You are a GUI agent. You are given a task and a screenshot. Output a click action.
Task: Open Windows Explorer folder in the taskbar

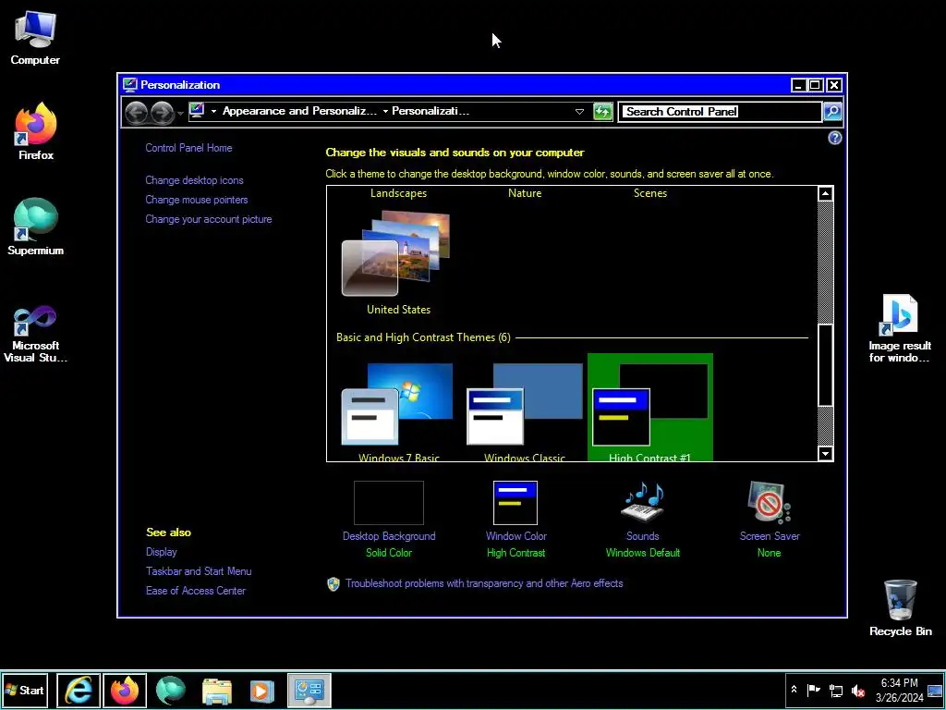(x=216, y=690)
